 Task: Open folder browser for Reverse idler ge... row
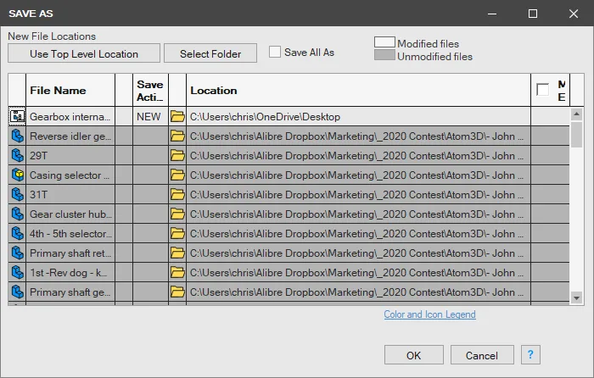click(177, 136)
